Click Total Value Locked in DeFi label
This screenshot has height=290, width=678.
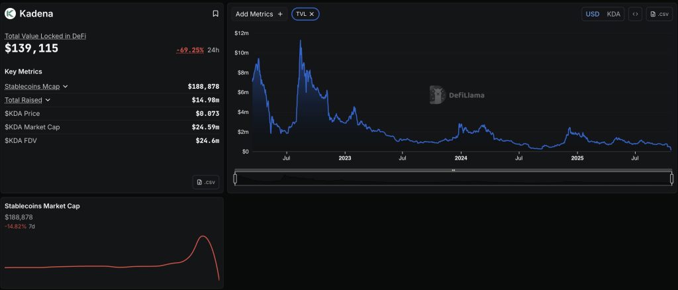coord(46,36)
